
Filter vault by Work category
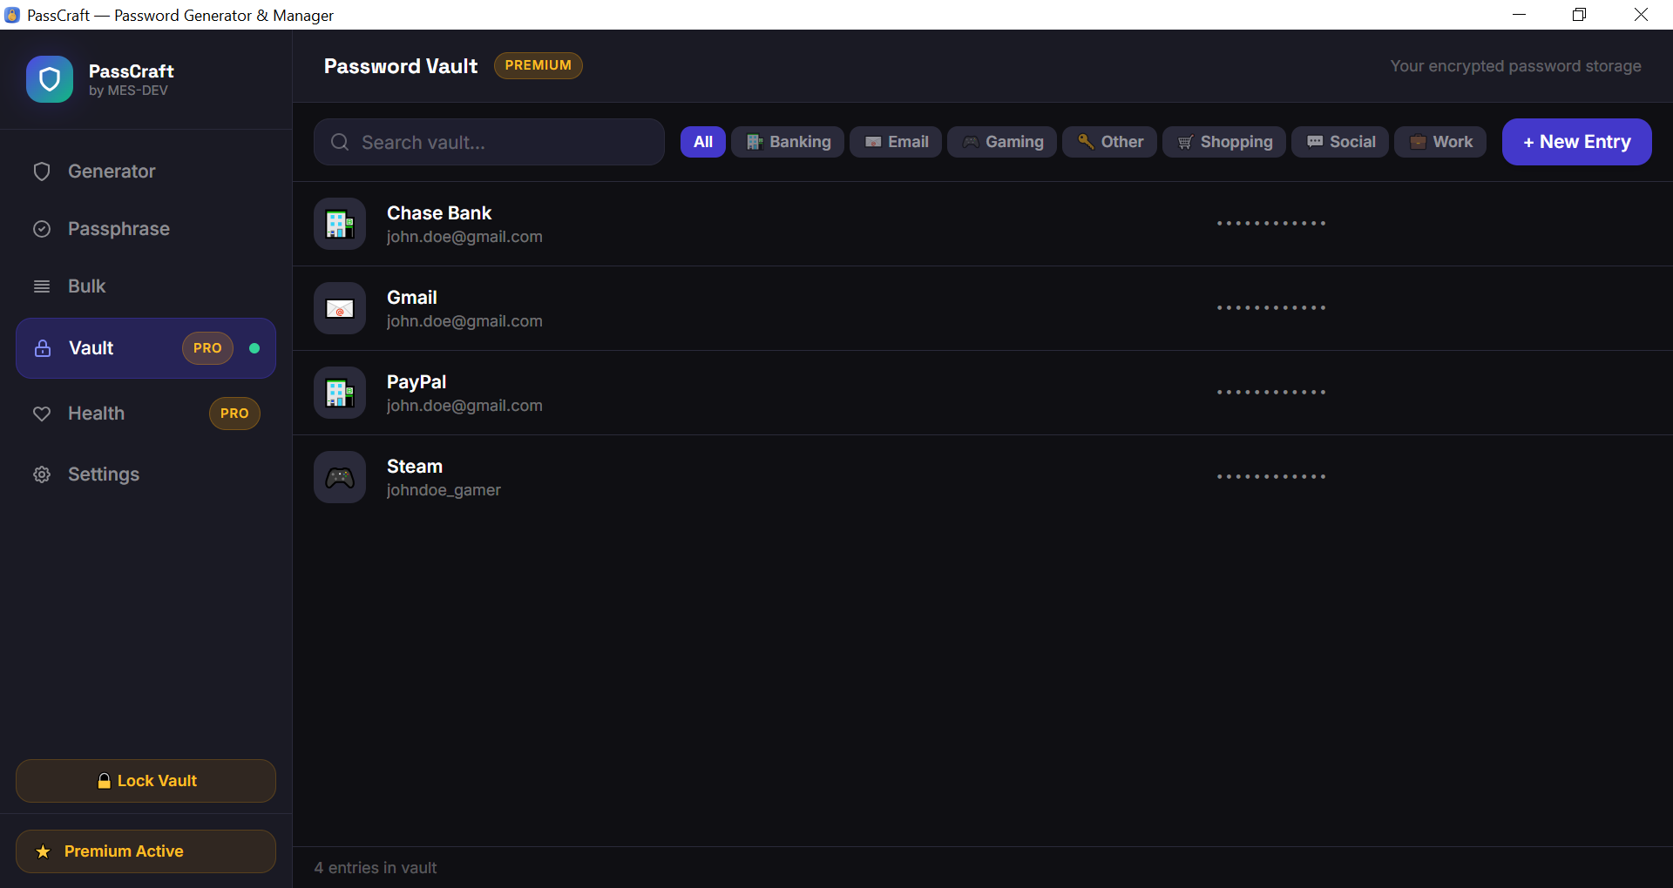1440,142
